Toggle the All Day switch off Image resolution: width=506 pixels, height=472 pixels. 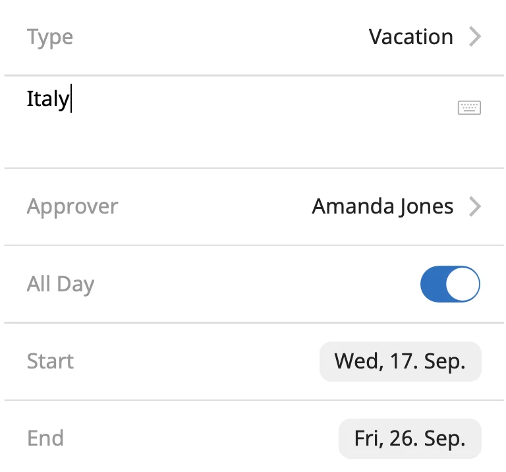click(x=450, y=283)
